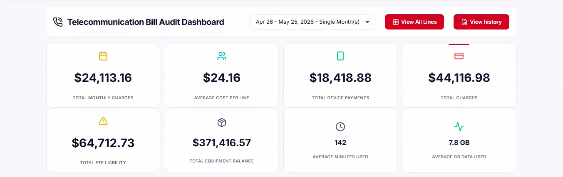Select the $18,418.88 device payments value

tap(340, 78)
